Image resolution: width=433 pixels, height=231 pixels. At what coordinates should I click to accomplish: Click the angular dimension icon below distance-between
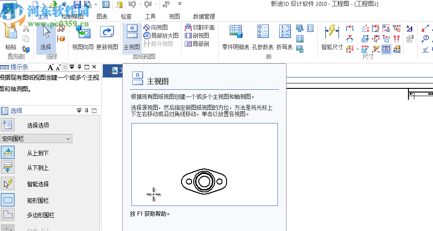350,38
